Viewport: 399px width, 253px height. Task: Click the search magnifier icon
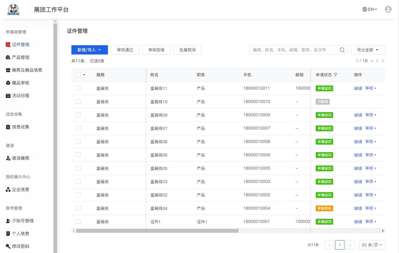pos(342,50)
